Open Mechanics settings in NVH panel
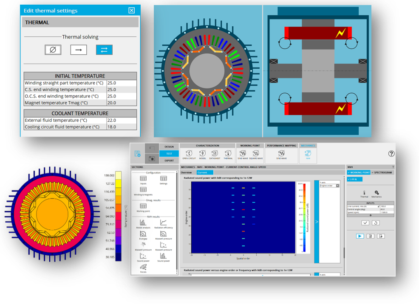 [x=377, y=194]
